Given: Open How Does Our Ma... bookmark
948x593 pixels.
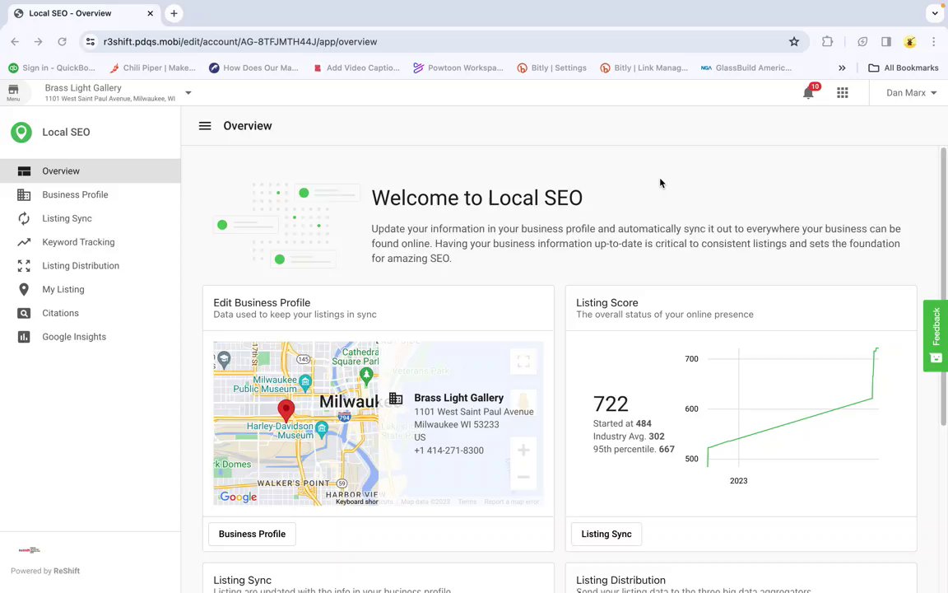Looking at the screenshot, I should [254, 68].
